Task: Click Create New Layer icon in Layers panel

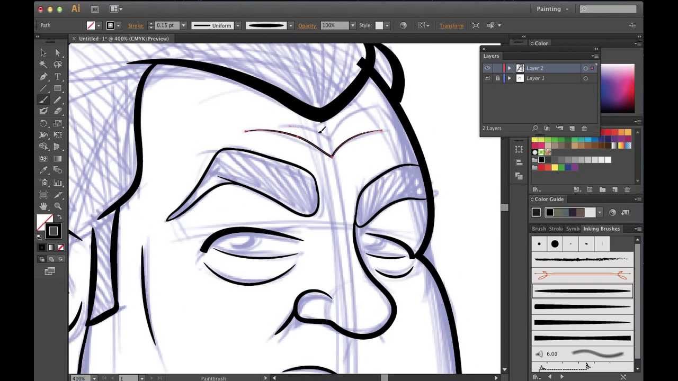Action: click(x=572, y=128)
